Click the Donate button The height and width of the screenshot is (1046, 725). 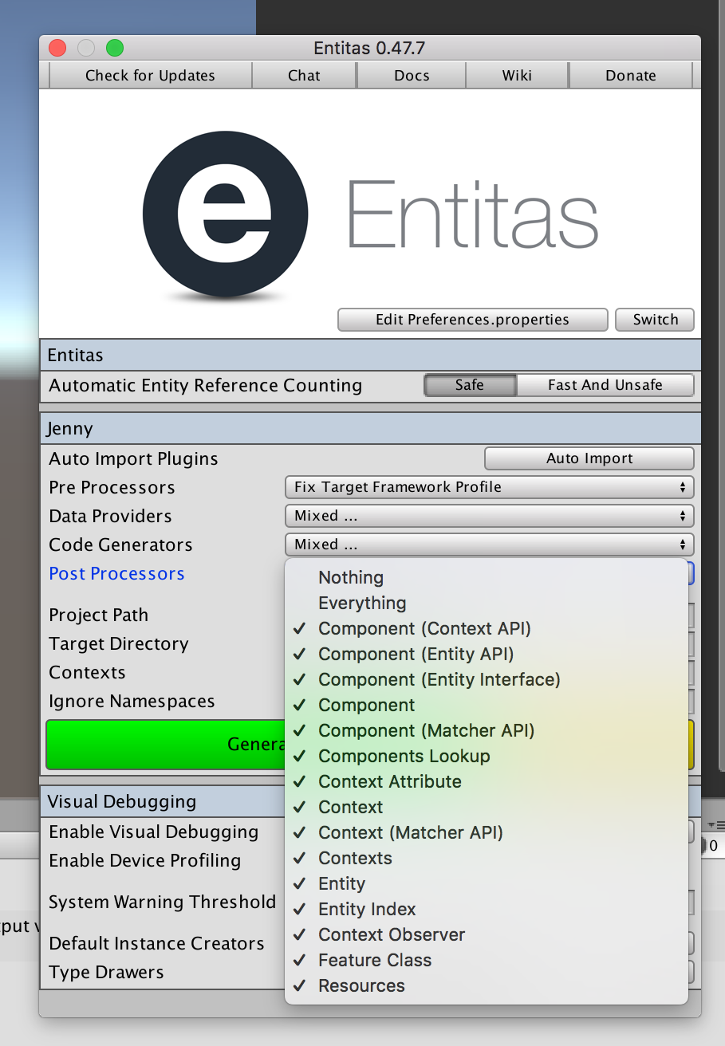(630, 75)
